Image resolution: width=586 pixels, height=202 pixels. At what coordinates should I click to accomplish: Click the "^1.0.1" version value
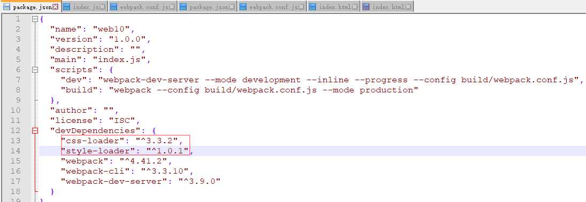[x=167, y=151]
